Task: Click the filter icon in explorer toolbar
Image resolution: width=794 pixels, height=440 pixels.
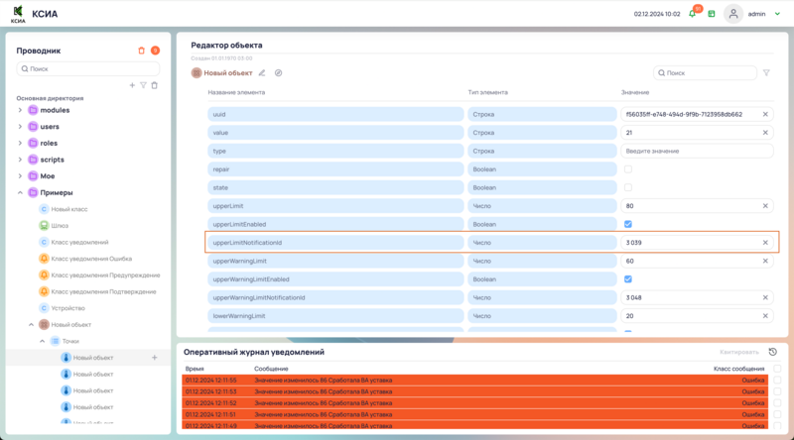Action: [143, 85]
